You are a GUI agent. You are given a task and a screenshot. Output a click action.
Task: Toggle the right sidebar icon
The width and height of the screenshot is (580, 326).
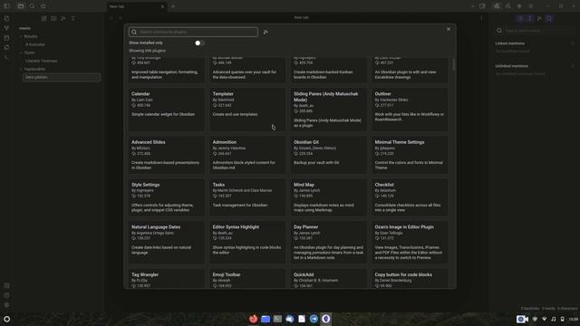482,6
